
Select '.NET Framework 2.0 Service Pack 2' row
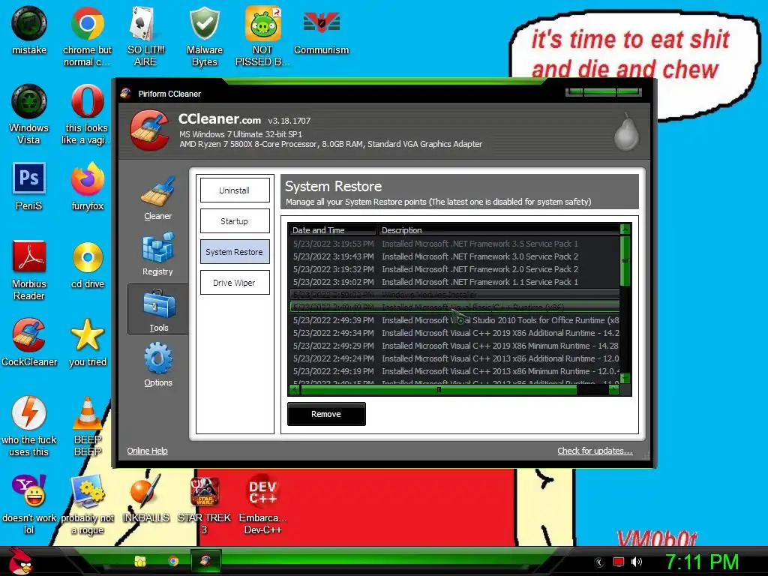[454, 269]
